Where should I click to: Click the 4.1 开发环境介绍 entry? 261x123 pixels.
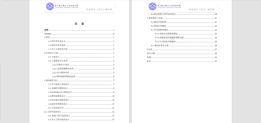[x=81, y=108]
